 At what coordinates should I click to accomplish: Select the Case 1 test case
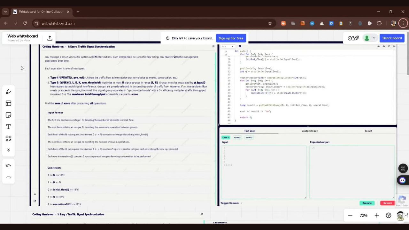click(226, 138)
